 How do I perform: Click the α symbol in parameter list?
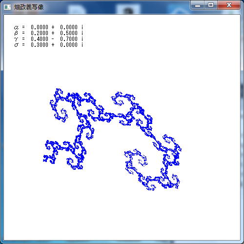click(16, 27)
